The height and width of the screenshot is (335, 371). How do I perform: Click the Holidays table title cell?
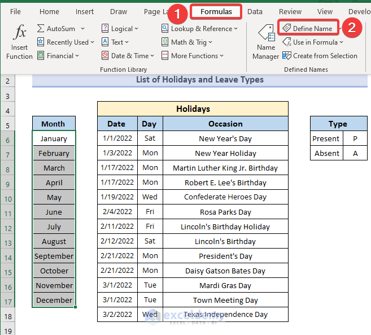[193, 109]
